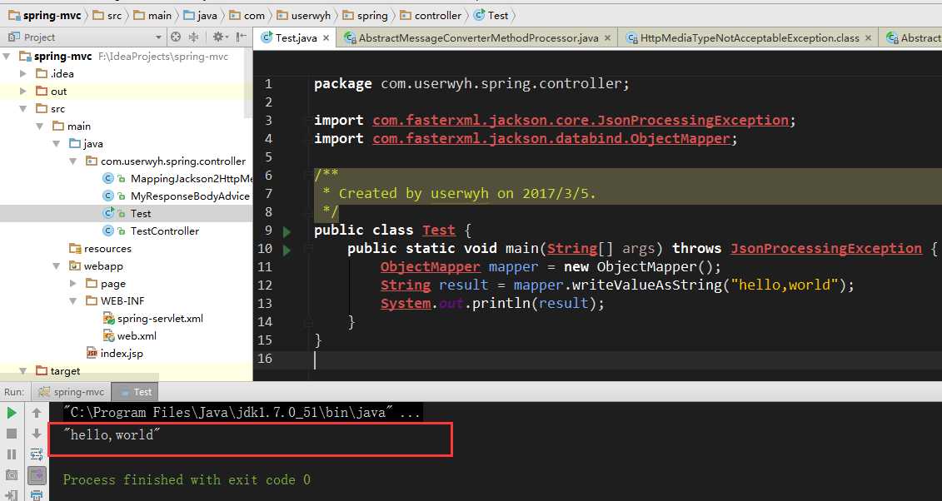
Task: Click the Tomcat icon on spring-mvc run tab
Action: (x=44, y=392)
